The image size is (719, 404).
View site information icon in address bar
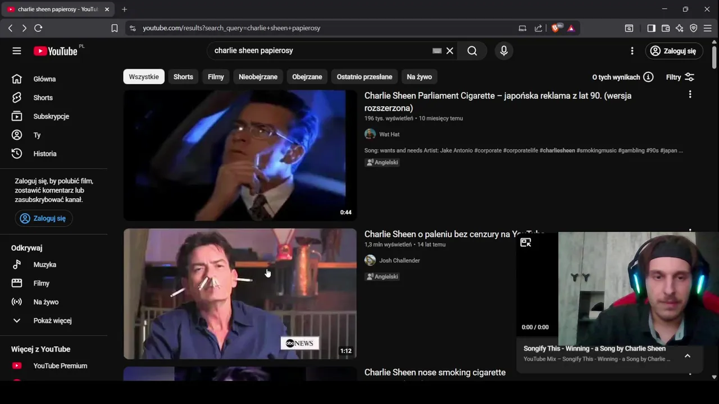coord(132,28)
